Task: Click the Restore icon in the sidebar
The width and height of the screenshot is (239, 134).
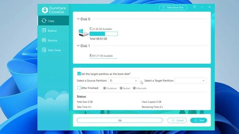Action: point(44,40)
